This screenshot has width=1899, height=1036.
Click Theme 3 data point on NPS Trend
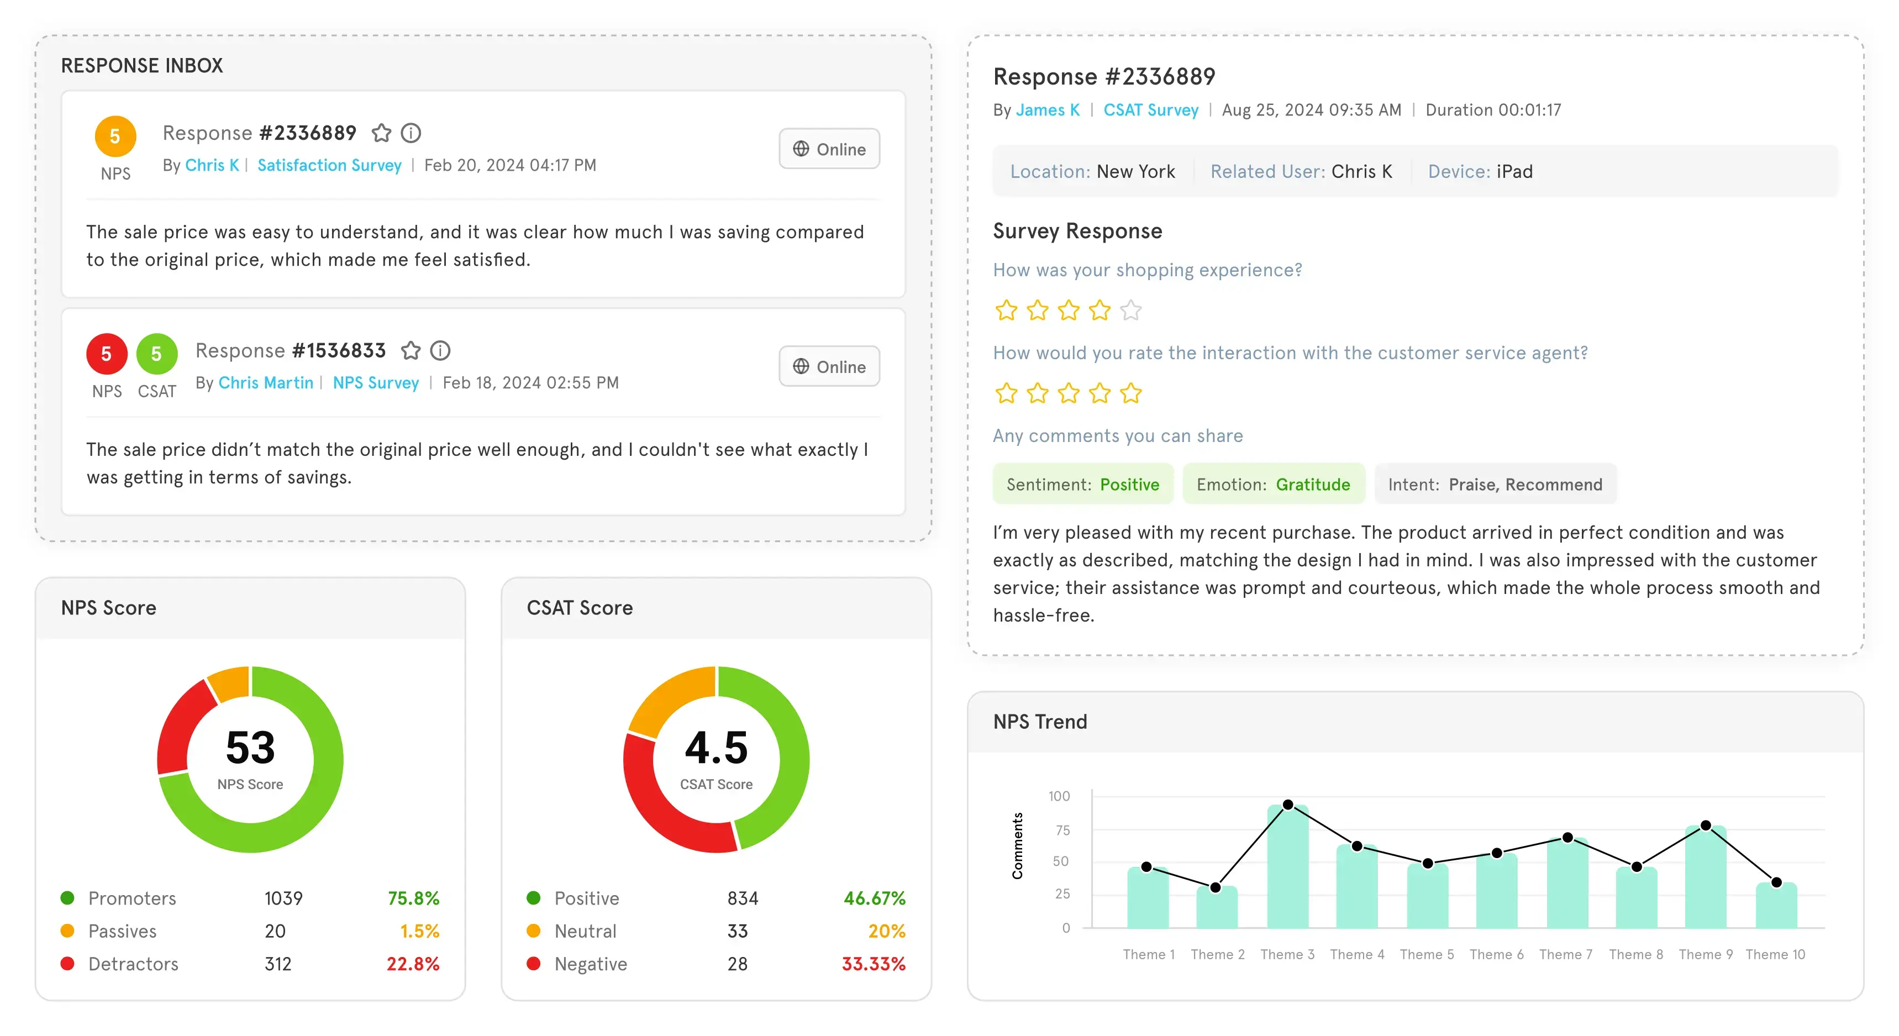click(x=1287, y=804)
